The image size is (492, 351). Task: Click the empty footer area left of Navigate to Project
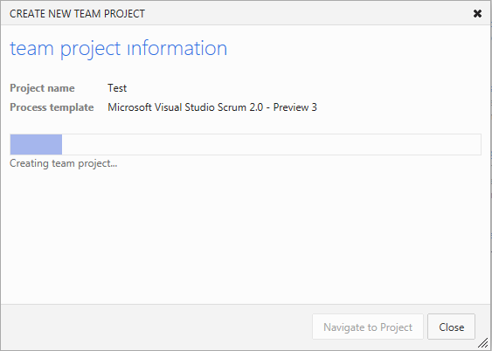[x=157, y=327]
